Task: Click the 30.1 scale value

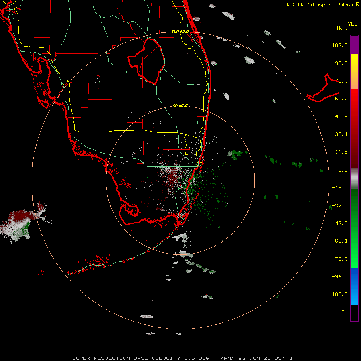Action: pos(341,134)
